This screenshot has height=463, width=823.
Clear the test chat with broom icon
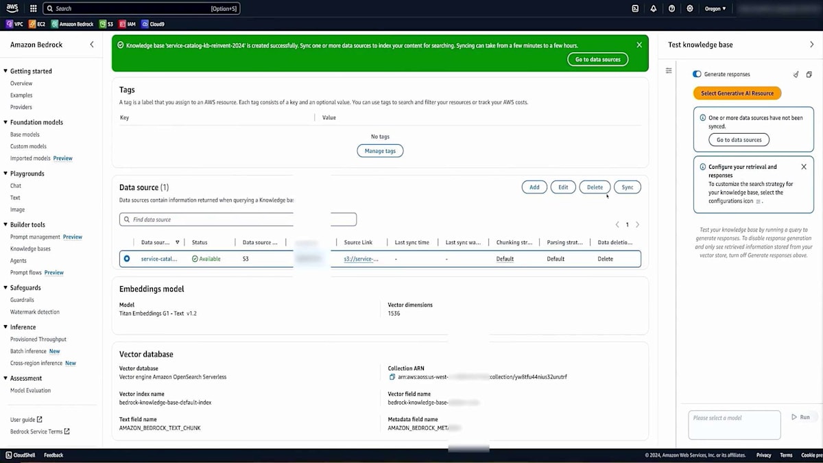click(796, 74)
